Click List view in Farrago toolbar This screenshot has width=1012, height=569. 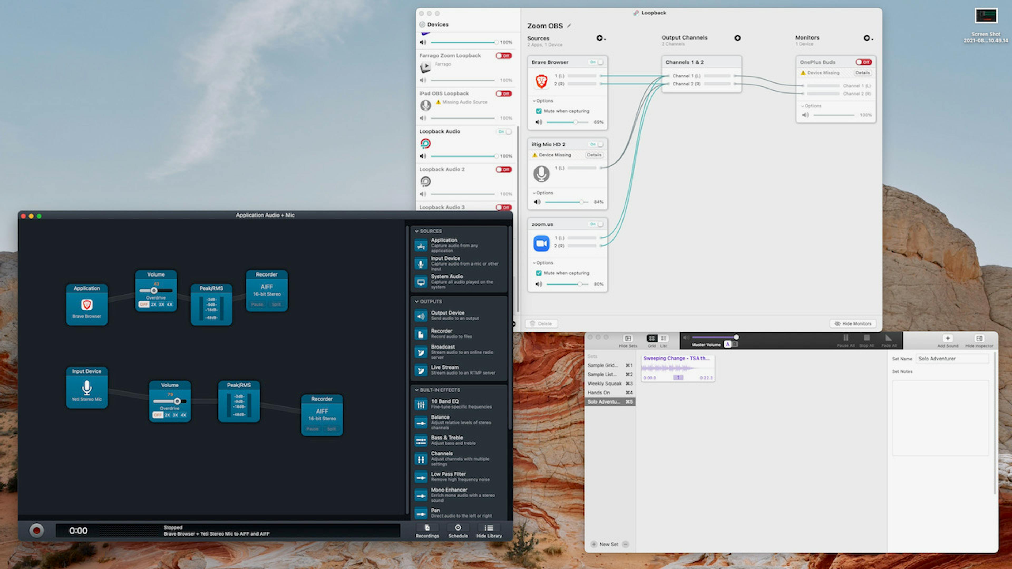pyautogui.click(x=664, y=338)
